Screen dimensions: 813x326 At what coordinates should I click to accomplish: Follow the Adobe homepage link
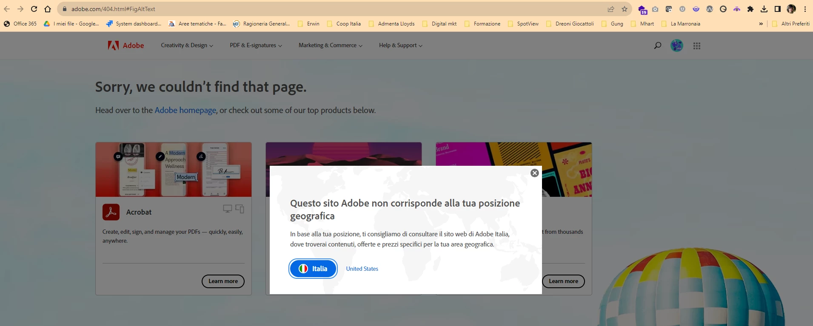pos(185,111)
